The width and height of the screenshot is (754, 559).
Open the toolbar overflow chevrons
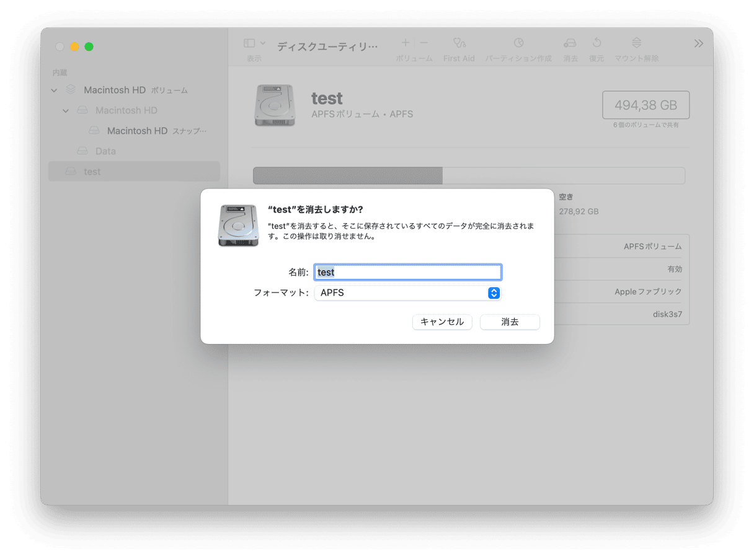[x=699, y=43]
